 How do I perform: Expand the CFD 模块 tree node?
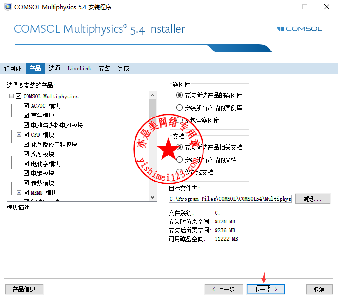[x=19, y=134]
